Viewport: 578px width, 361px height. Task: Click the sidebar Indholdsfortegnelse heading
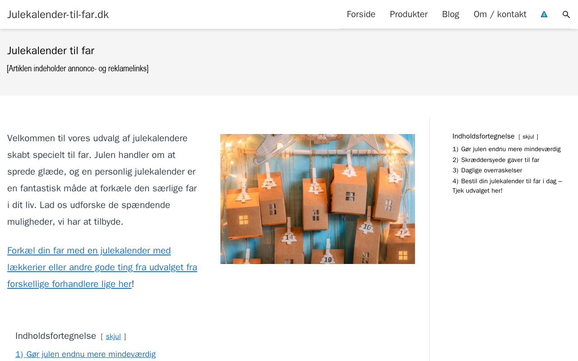[484, 136]
